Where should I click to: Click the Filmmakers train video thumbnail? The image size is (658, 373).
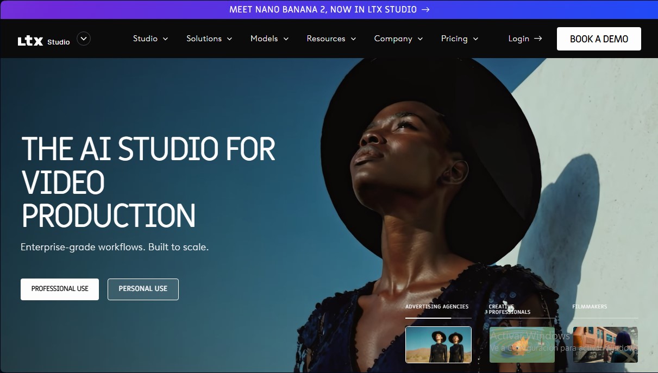[605, 344]
